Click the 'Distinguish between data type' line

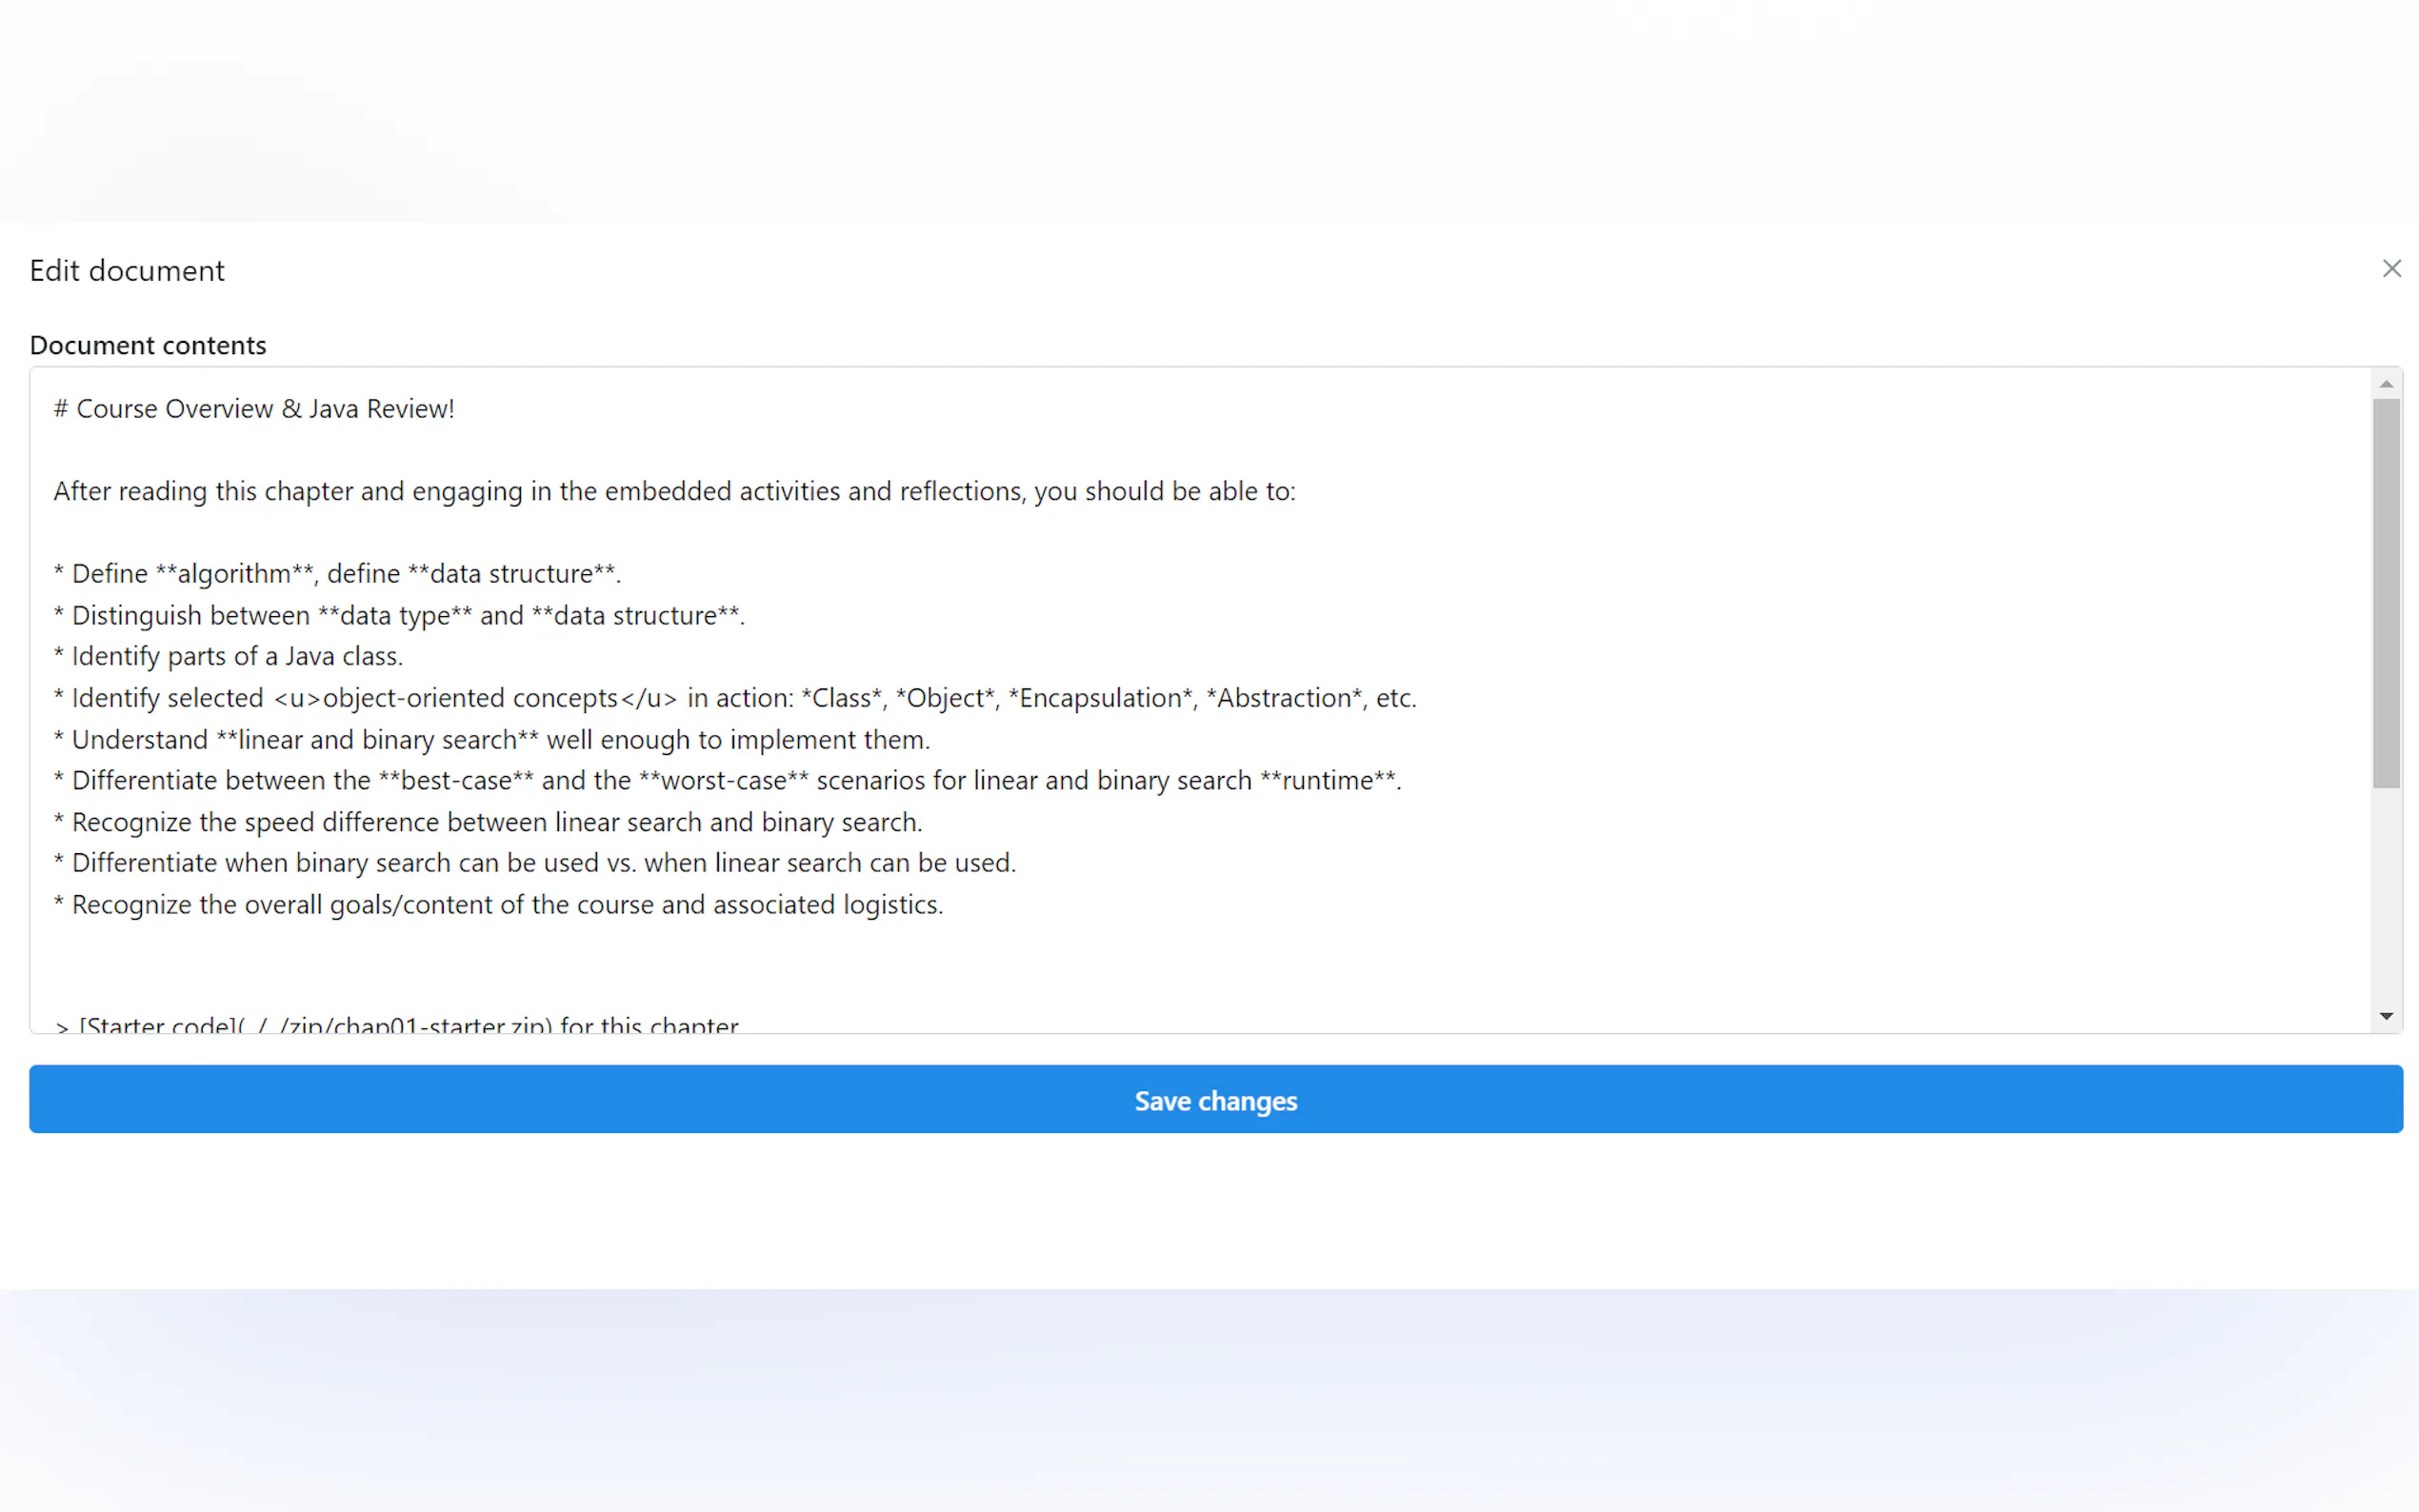click(407, 615)
